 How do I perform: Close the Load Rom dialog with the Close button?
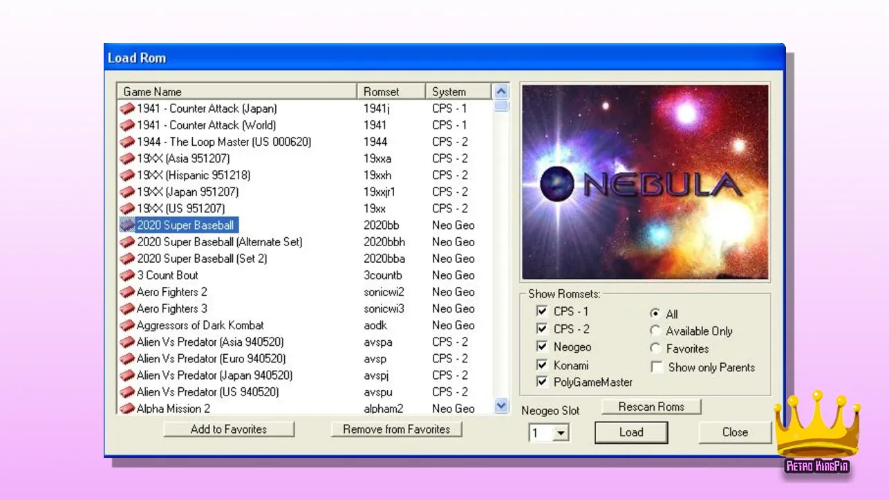[x=735, y=432]
